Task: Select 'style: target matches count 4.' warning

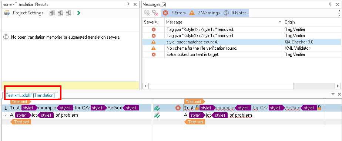Action: click(242, 42)
